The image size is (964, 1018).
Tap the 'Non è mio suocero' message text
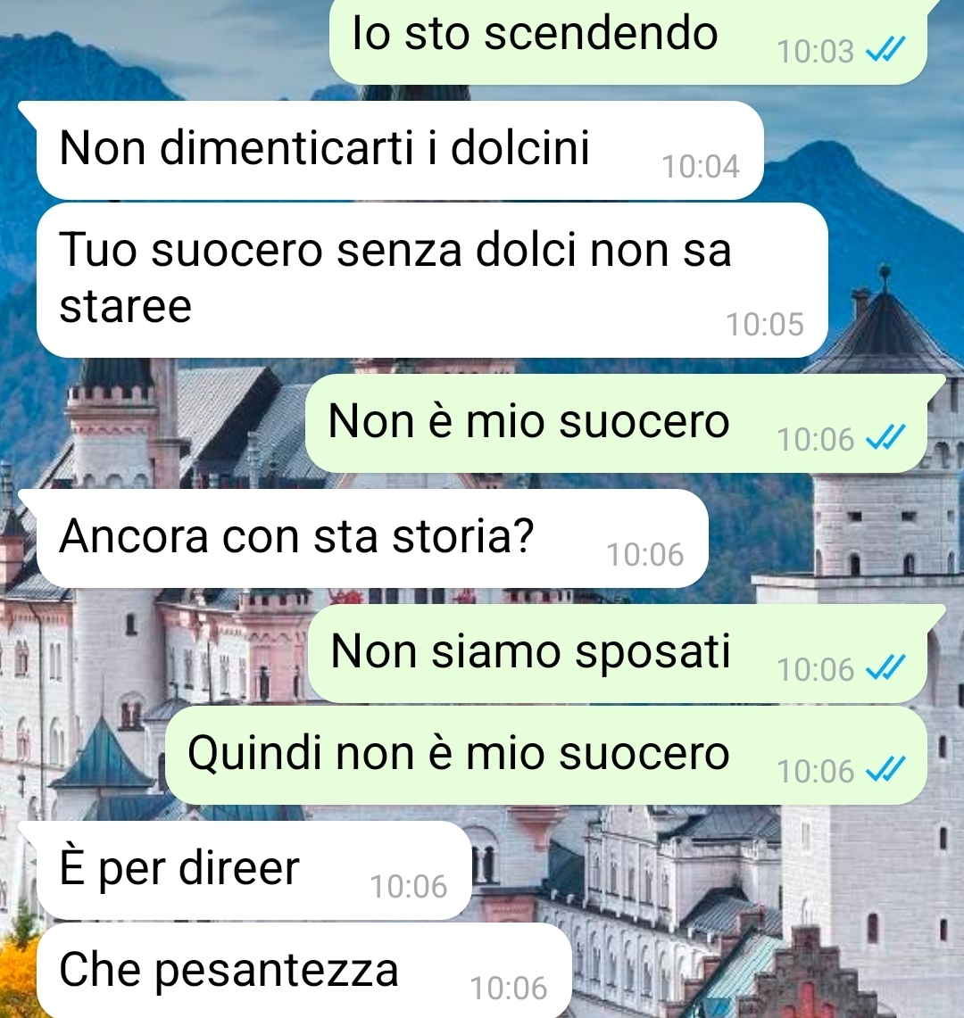(x=528, y=422)
